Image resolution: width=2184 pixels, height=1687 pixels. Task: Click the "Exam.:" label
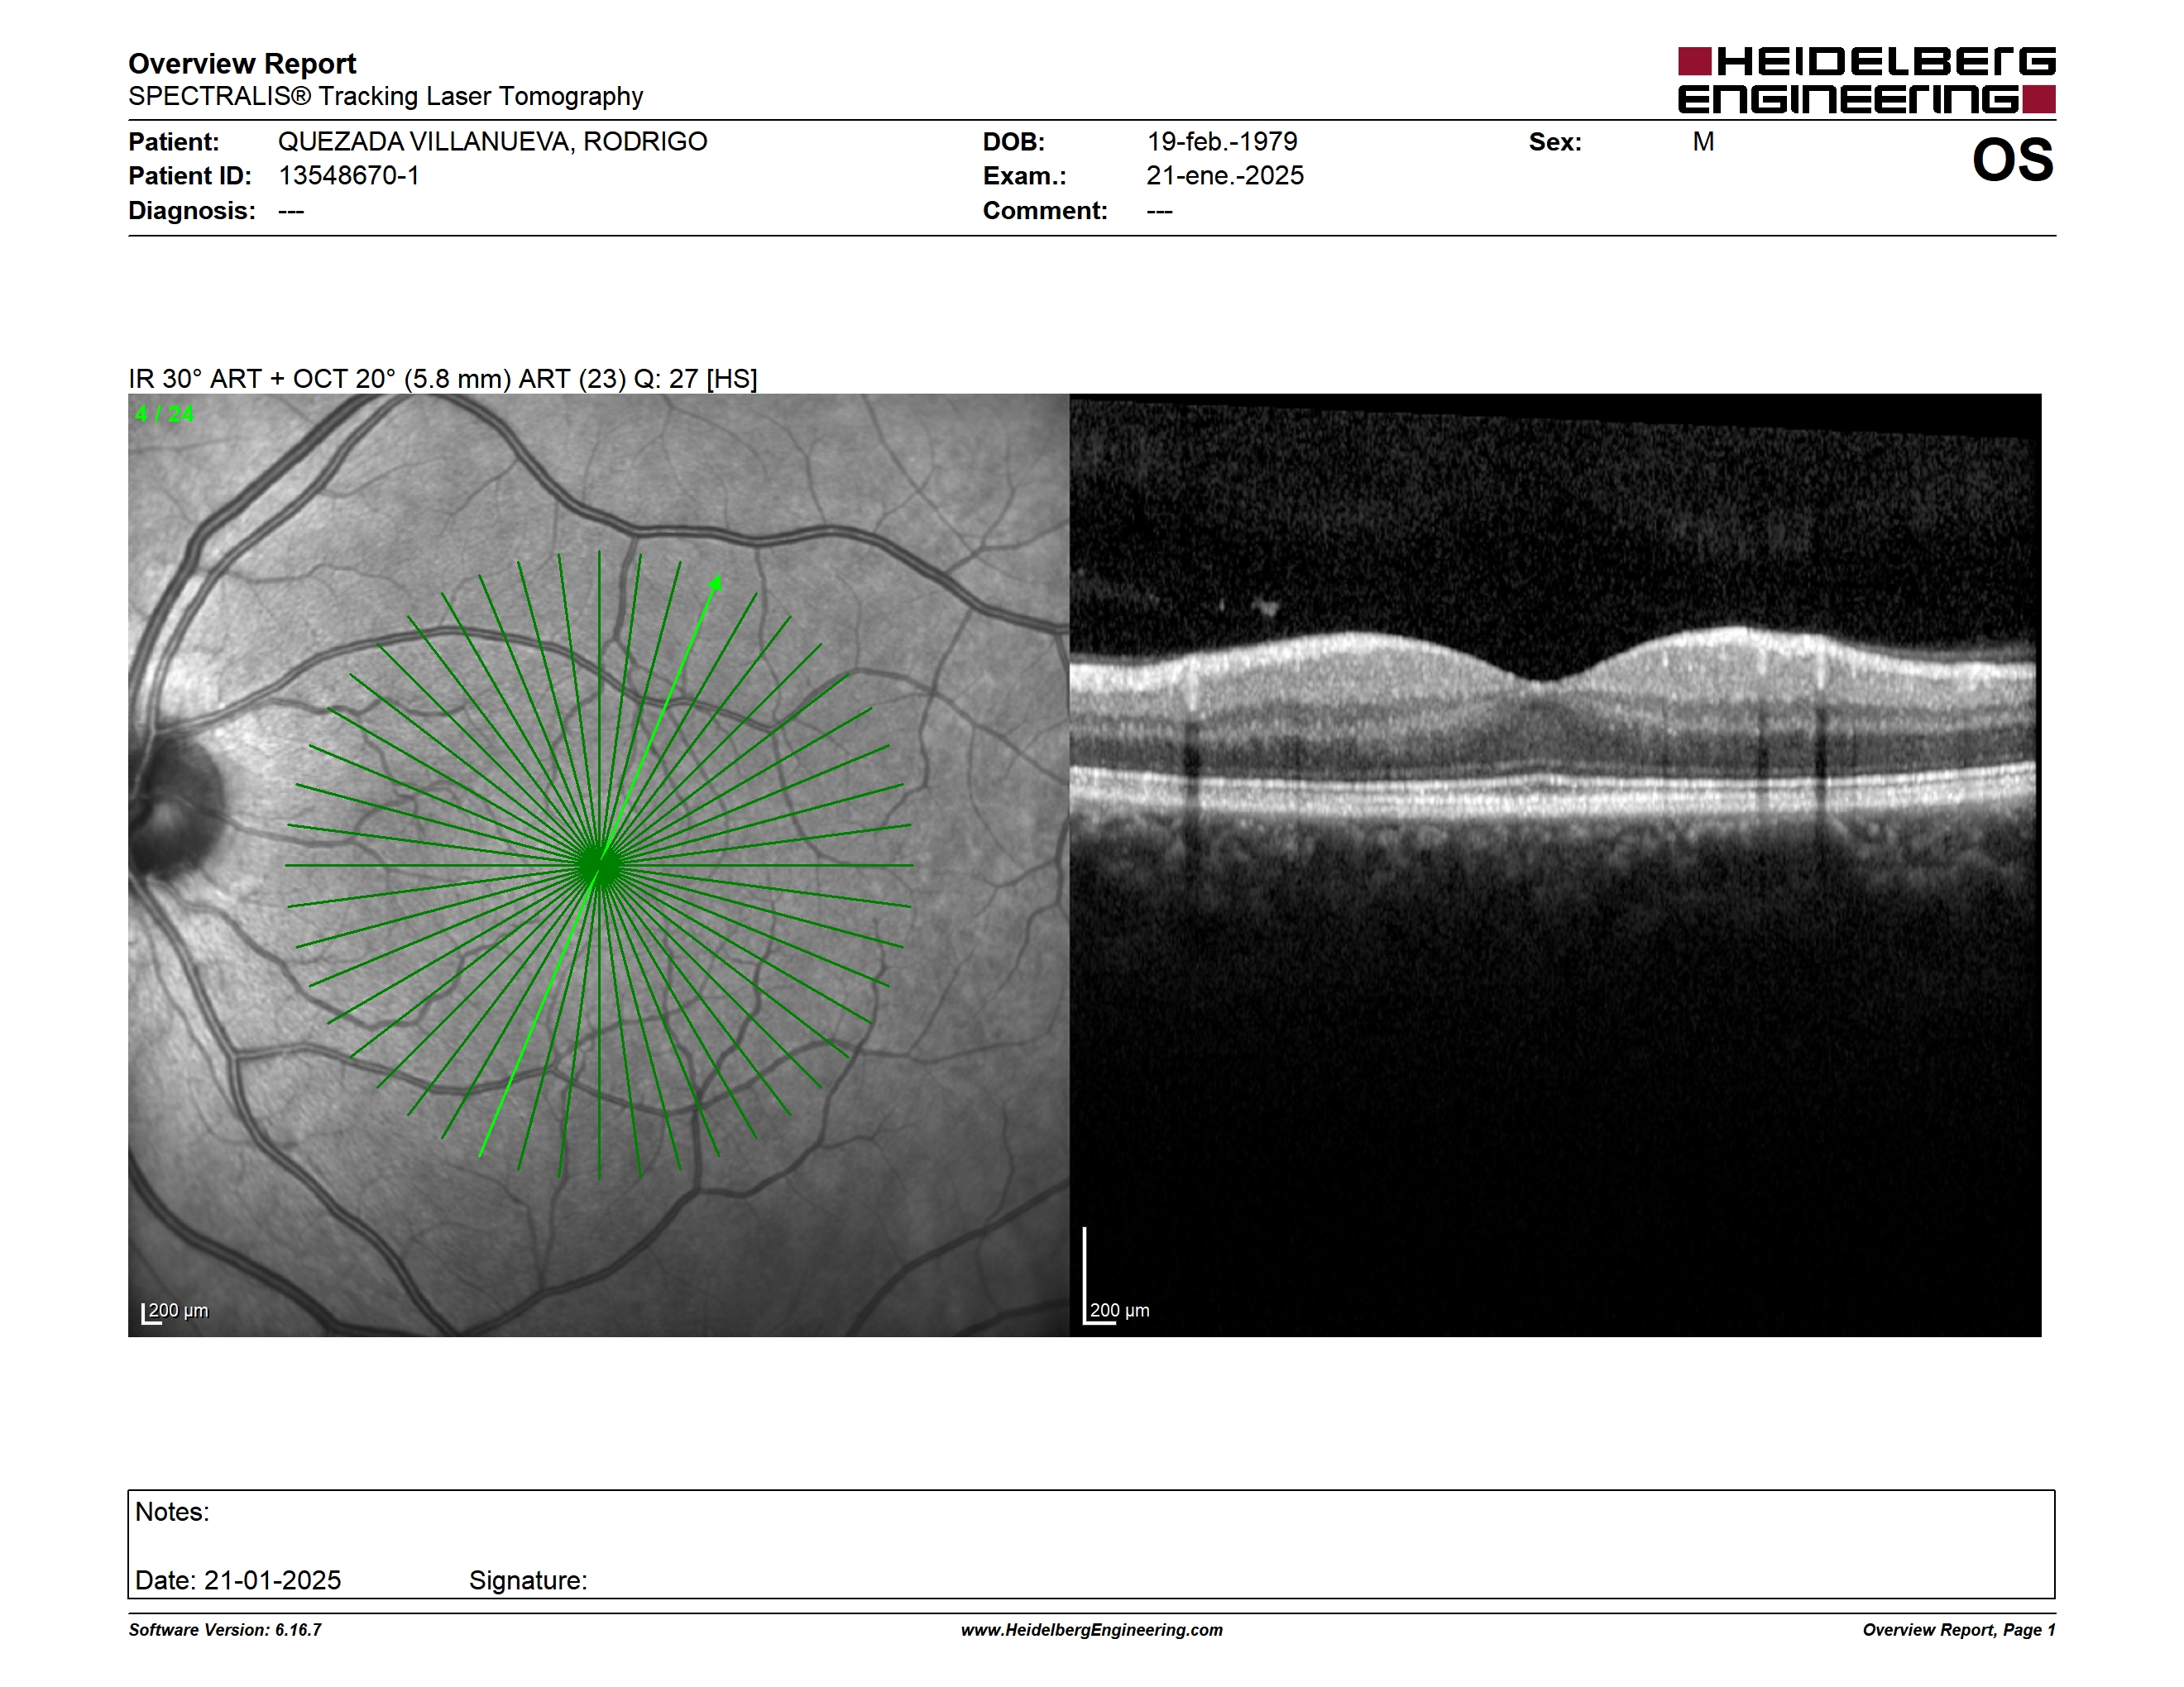point(1024,176)
